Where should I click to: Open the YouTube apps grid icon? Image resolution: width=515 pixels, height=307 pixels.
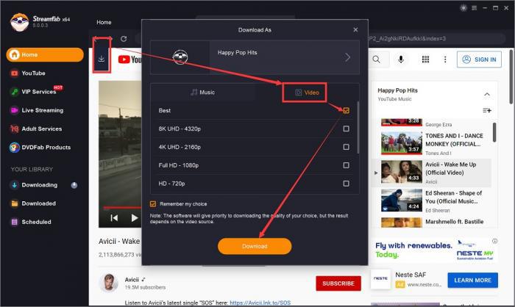coord(425,59)
